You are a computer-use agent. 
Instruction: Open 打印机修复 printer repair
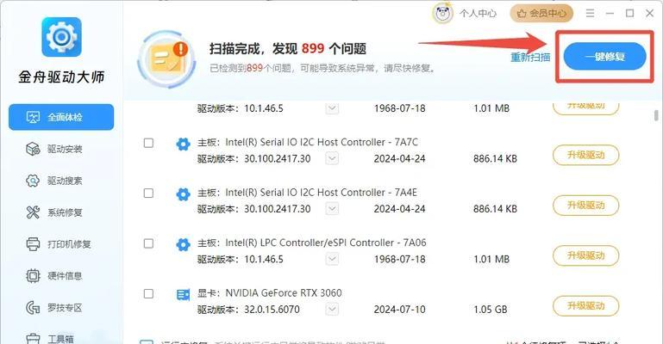(59, 243)
